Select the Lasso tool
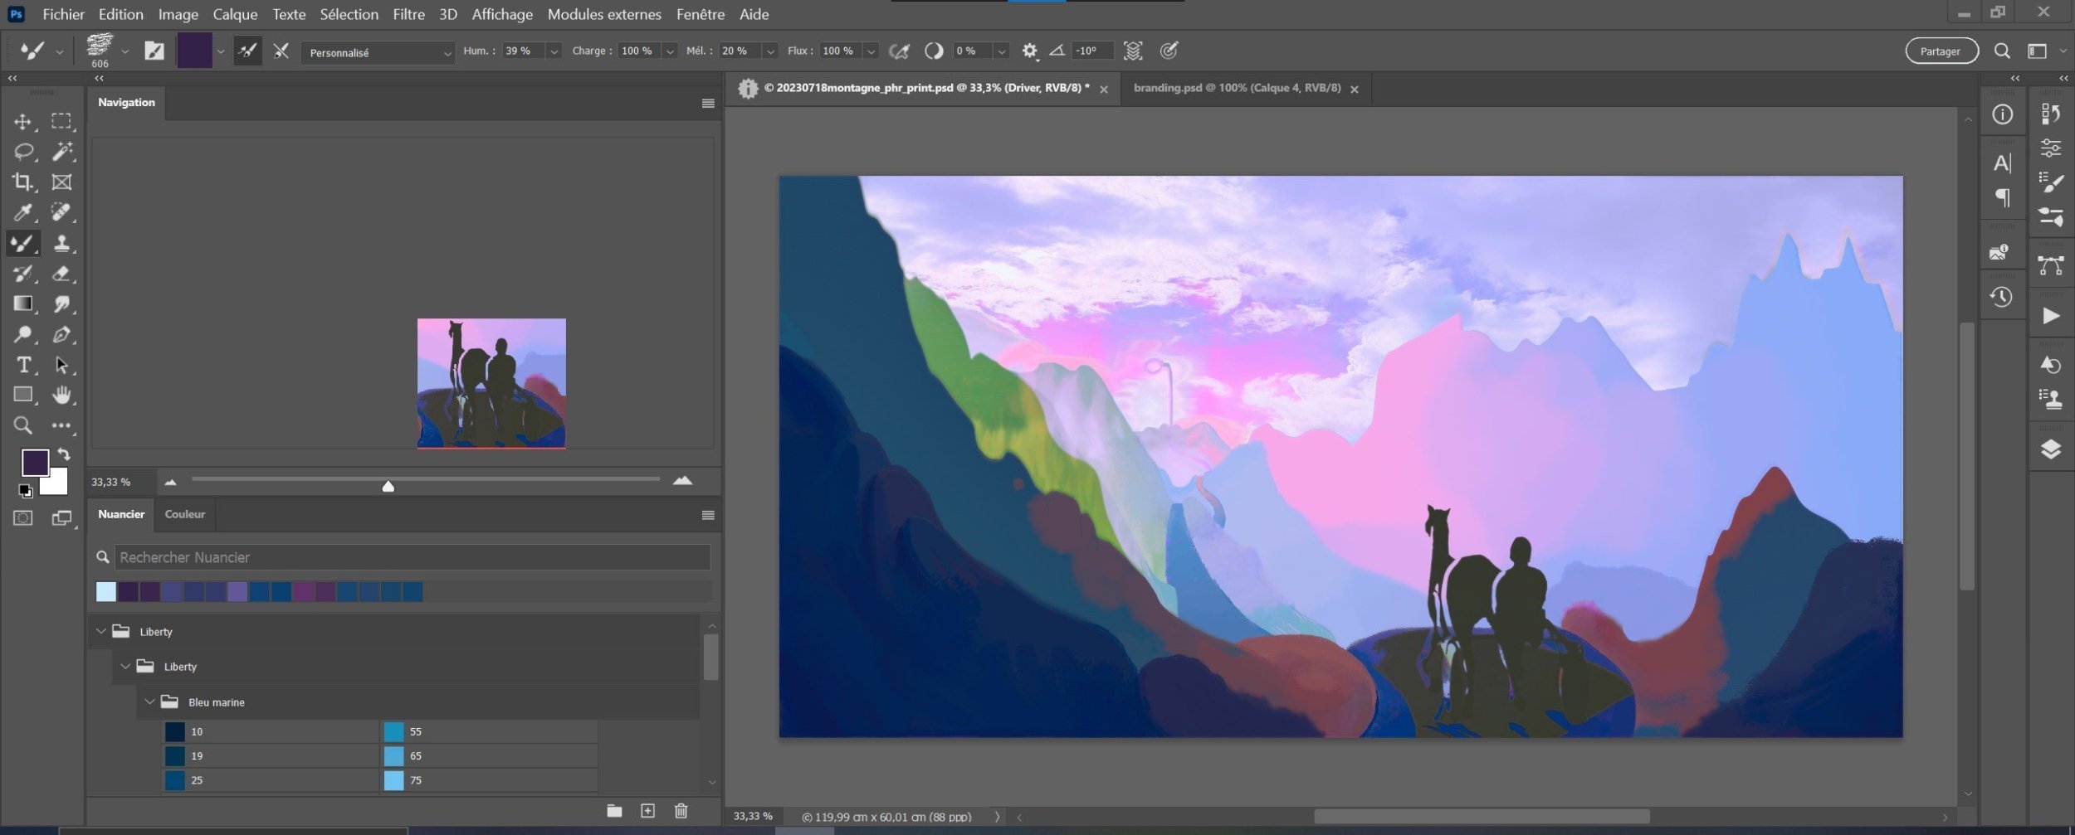The image size is (2075, 835). coord(22,152)
